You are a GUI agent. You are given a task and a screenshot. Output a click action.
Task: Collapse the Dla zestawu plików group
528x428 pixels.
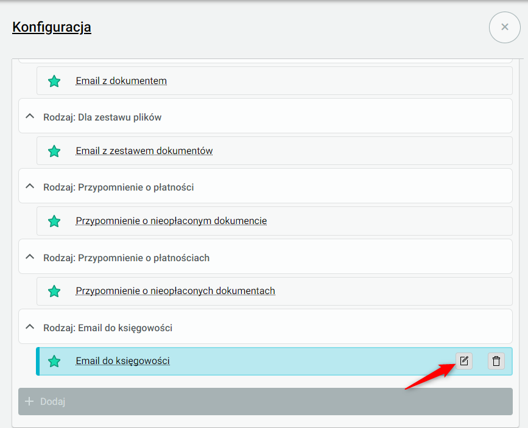[30, 116]
